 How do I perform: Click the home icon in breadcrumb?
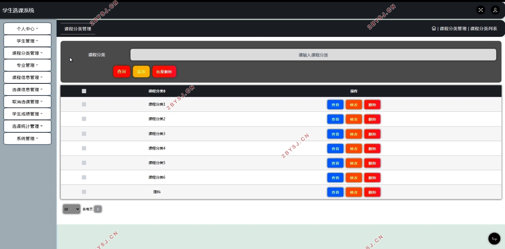click(434, 28)
